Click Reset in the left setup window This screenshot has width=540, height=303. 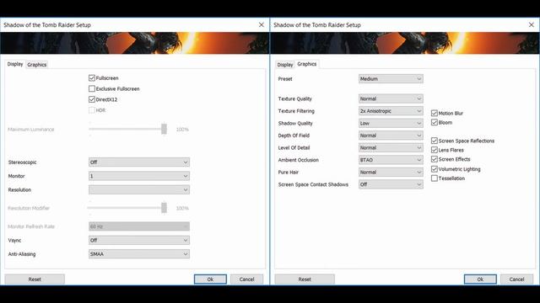[x=35, y=279]
